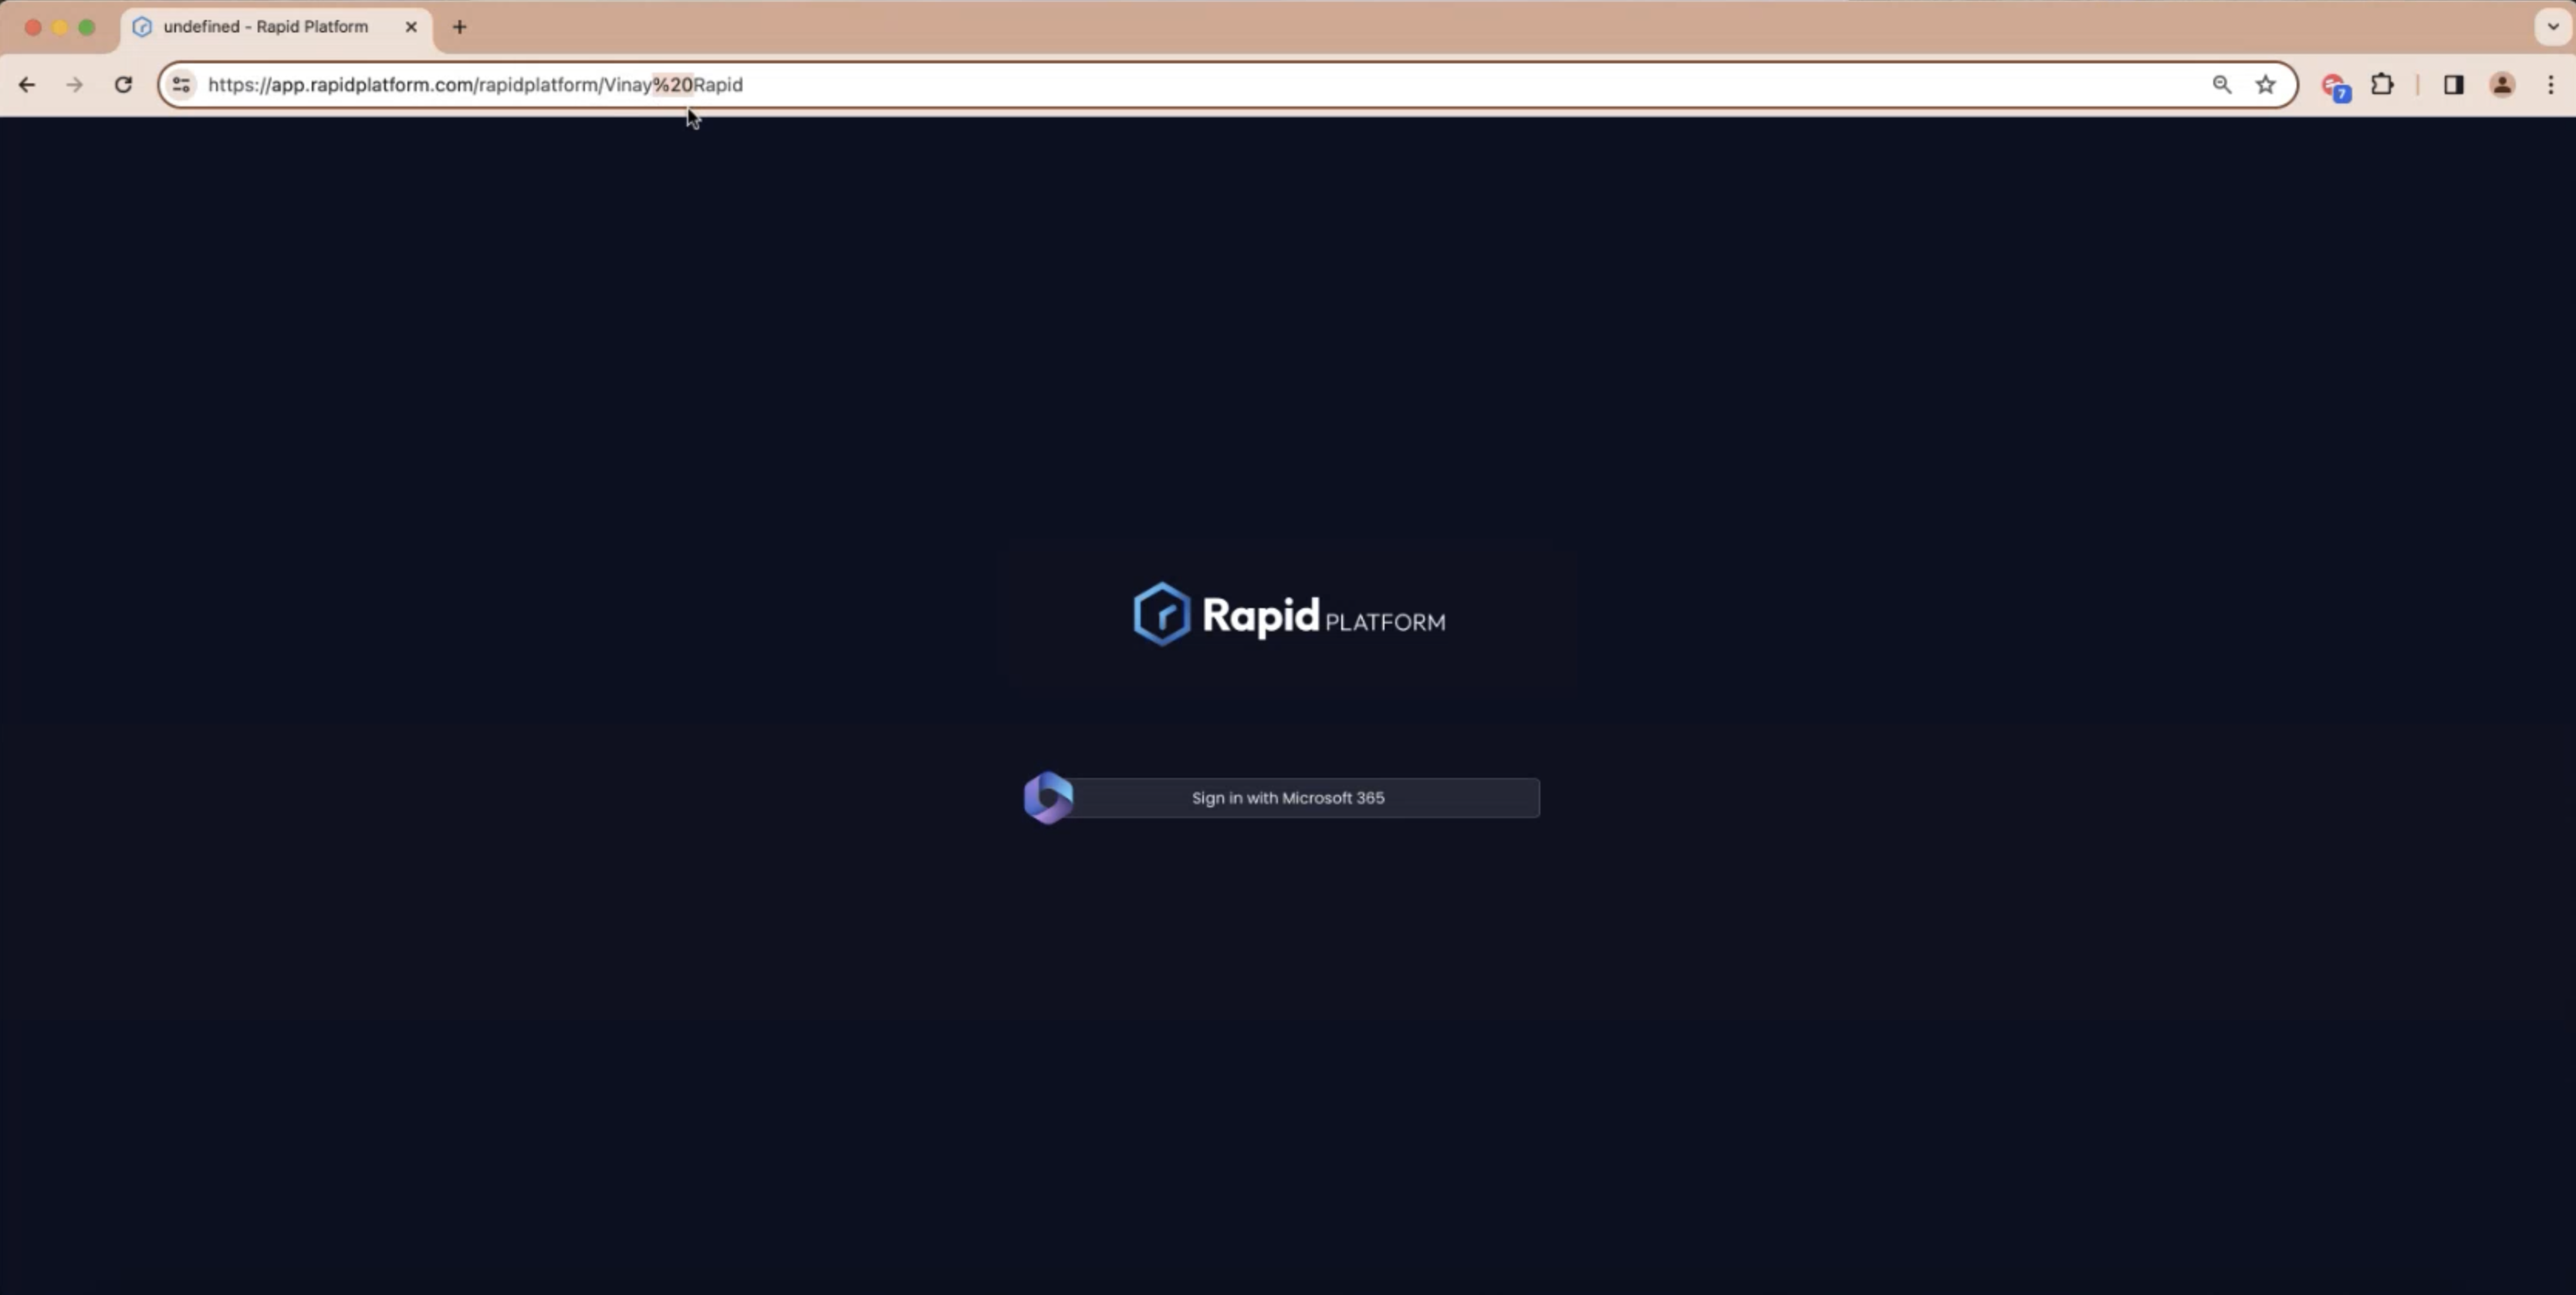This screenshot has width=2576, height=1295.
Task: Select the current undefined Rapid Platform tab
Action: [272, 25]
